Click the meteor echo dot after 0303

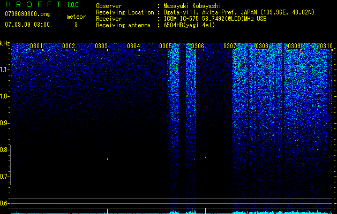pyautogui.click(x=108, y=159)
